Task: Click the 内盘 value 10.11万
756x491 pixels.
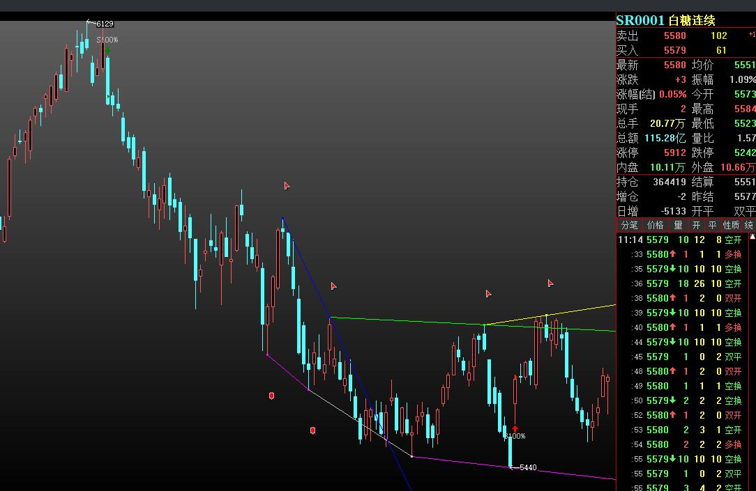Action: point(667,168)
